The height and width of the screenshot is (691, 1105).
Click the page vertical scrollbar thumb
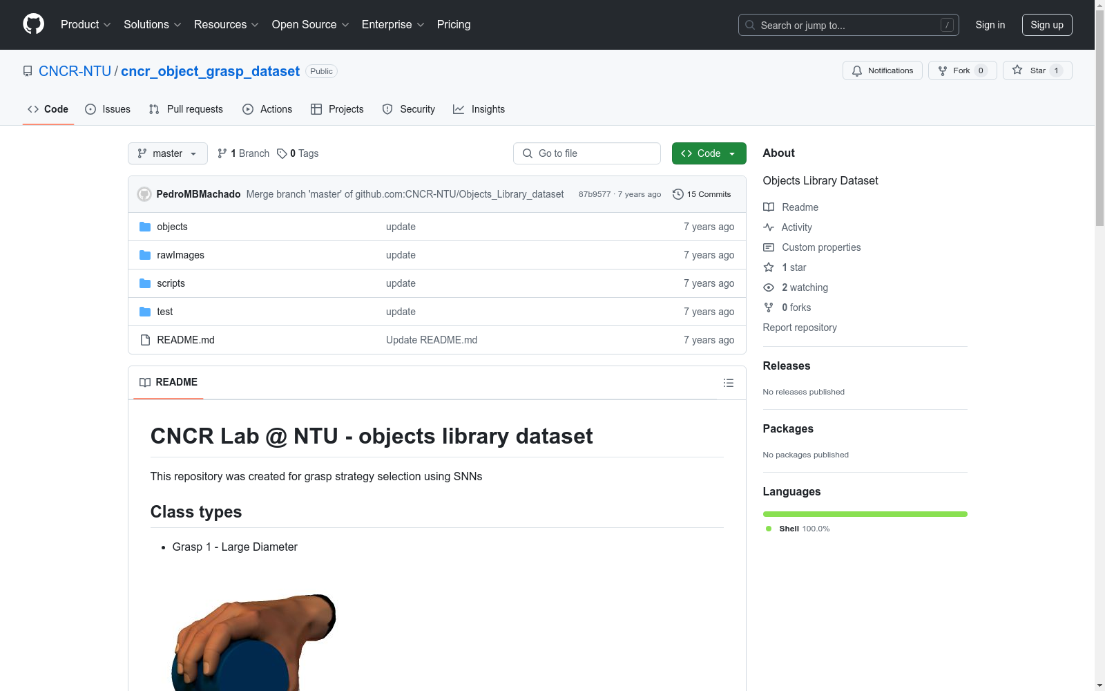(1099, 119)
